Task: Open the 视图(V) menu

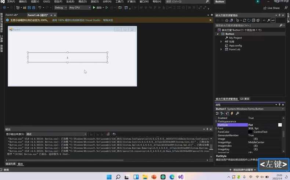Action: (35, 1)
